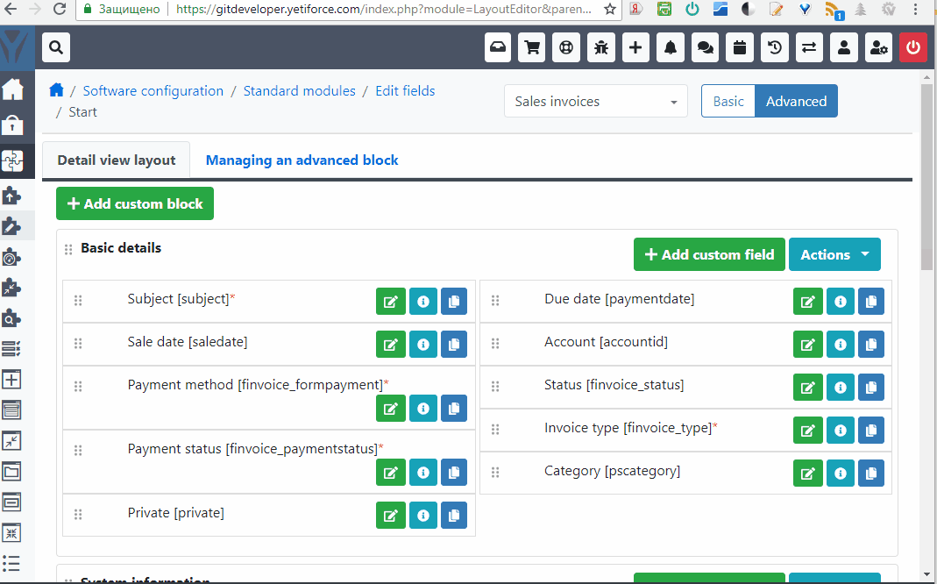This screenshot has height=584, width=937.
Task: Copy the Category field
Action: [871, 474]
